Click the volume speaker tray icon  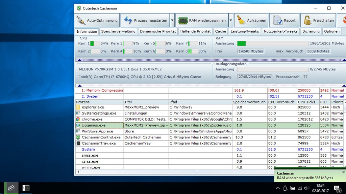click(x=307, y=188)
